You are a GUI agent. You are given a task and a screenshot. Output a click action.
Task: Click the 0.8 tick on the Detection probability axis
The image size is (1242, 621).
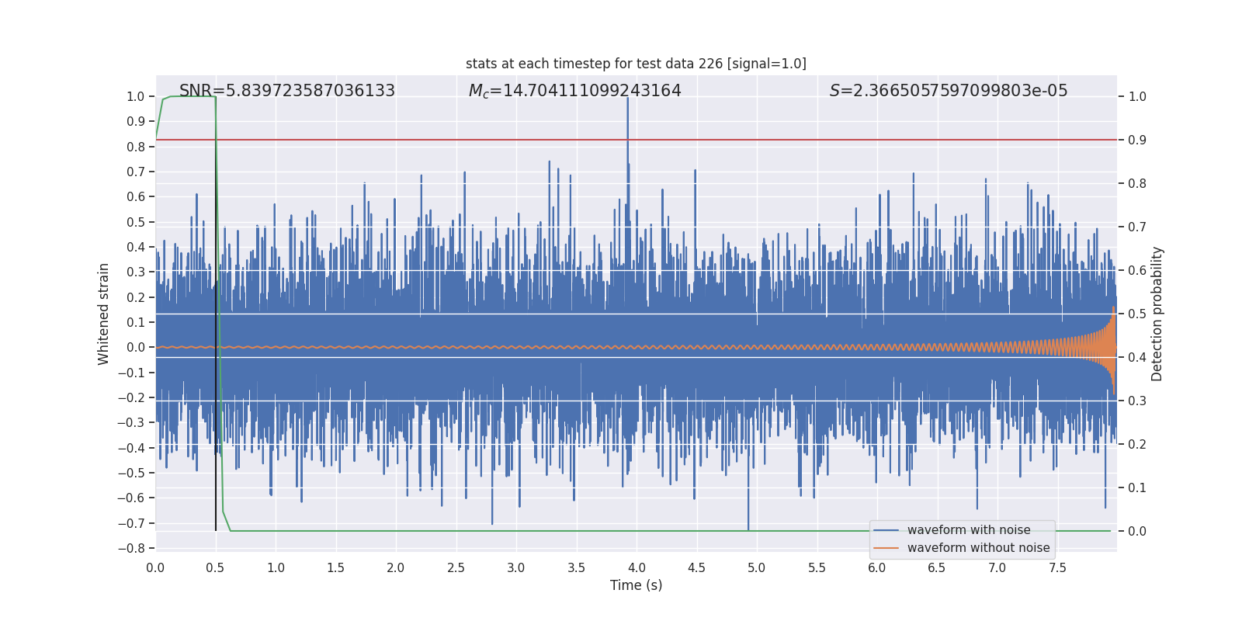coord(1137,183)
